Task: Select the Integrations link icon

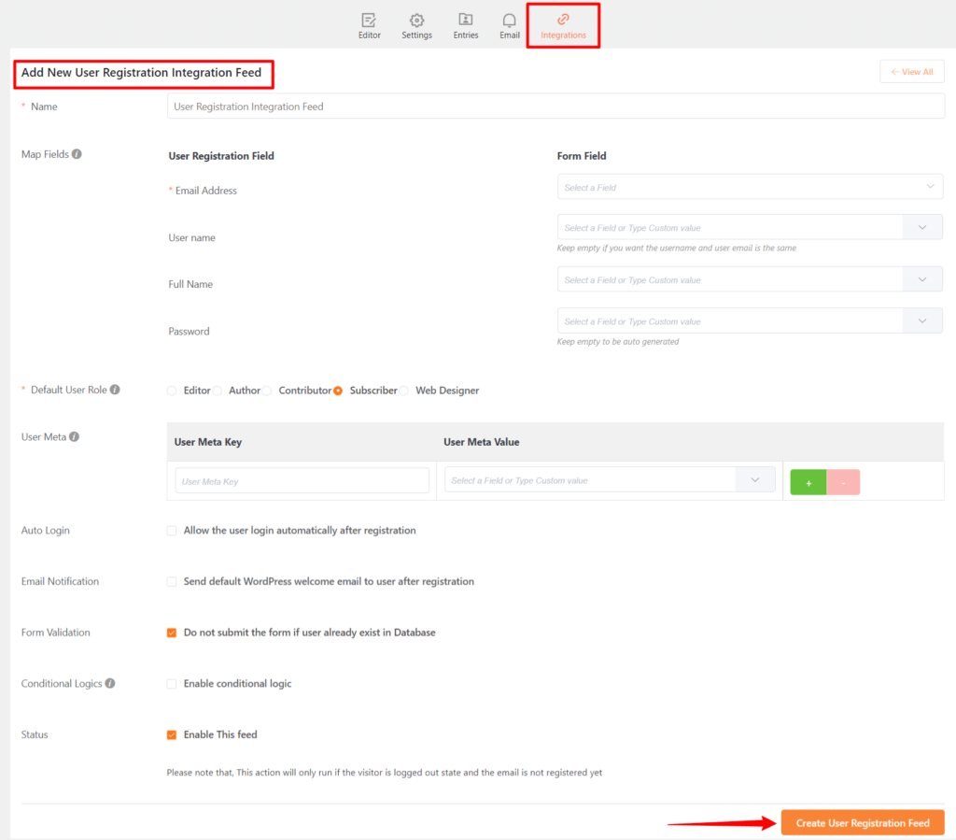Action: (x=562, y=20)
